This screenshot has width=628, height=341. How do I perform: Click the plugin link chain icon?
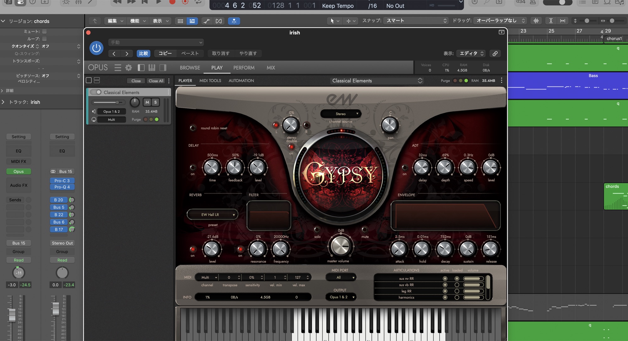point(495,53)
